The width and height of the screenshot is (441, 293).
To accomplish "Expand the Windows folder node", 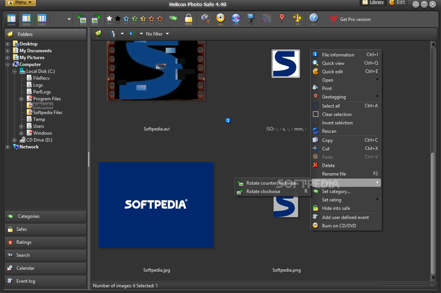I will pos(21,133).
